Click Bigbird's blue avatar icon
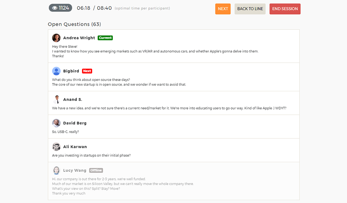 56,71
